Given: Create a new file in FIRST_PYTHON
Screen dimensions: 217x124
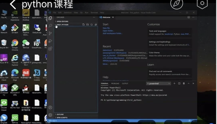Looking at the screenshot, I should (84, 25).
